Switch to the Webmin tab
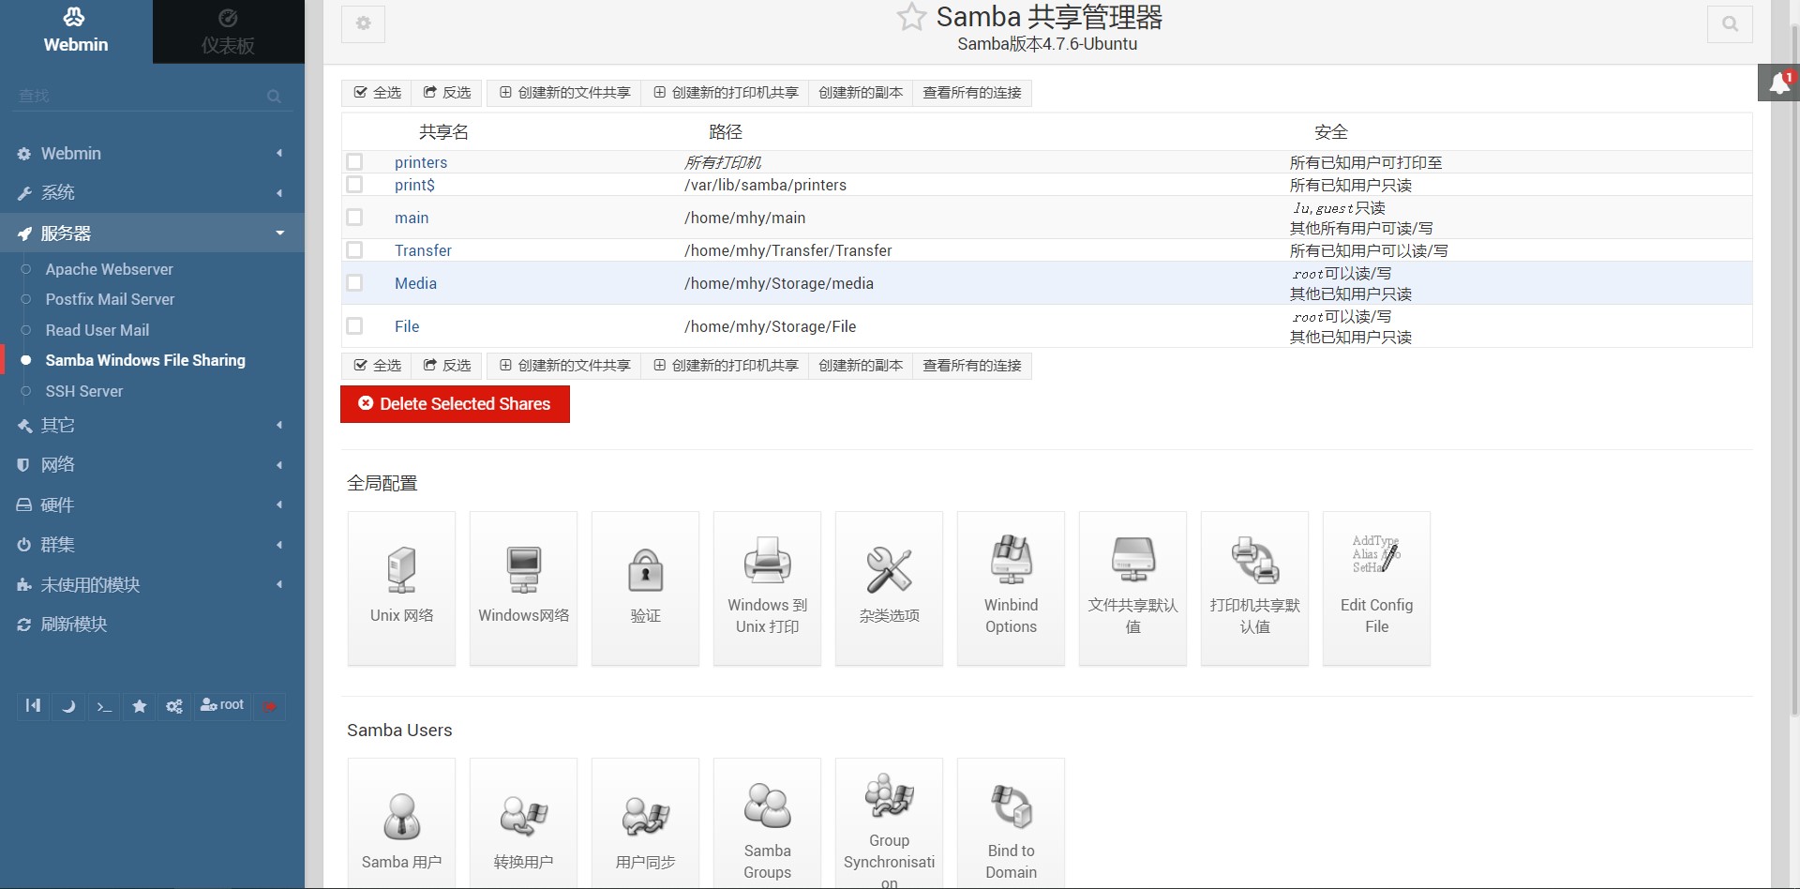1800x889 pixels. click(x=76, y=31)
